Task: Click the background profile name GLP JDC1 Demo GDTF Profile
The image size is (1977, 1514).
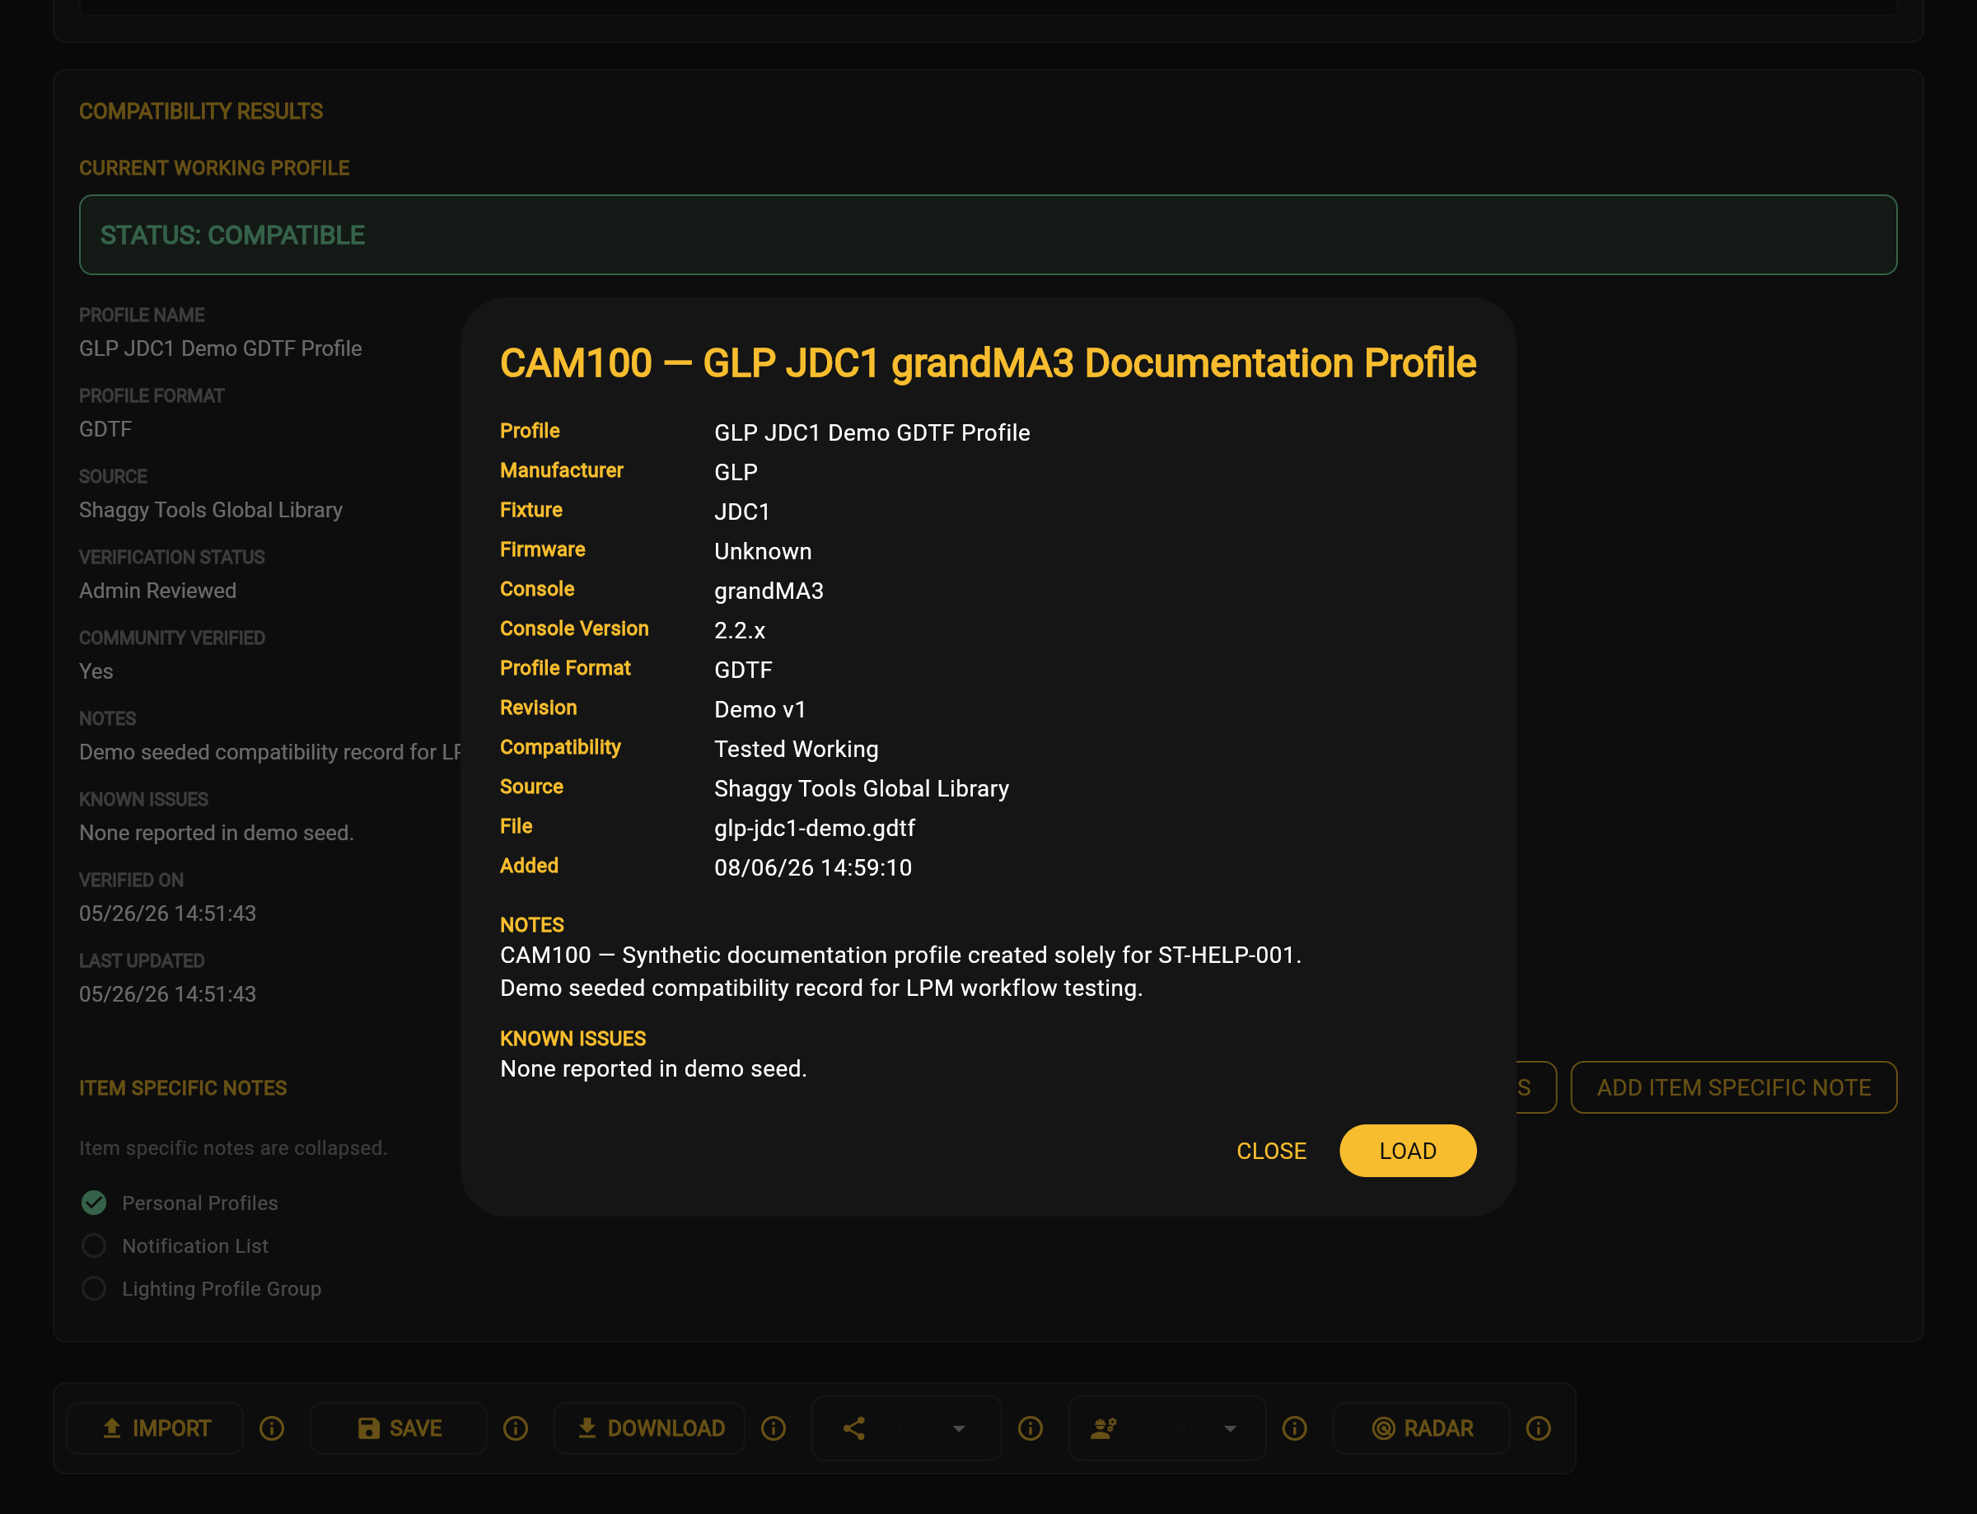Action: pyautogui.click(x=221, y=348)
